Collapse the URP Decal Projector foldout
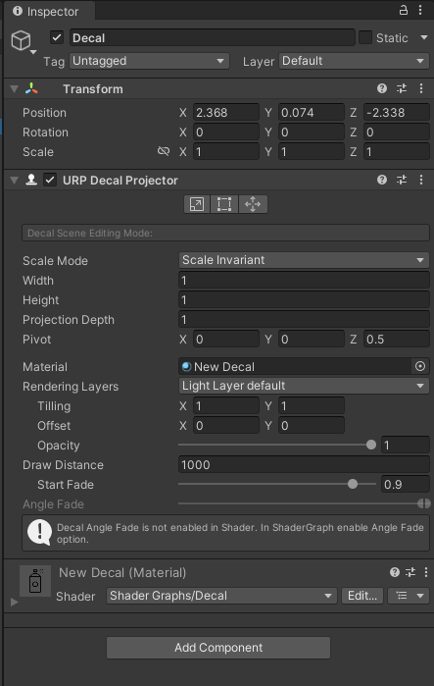 coord(14,181)
